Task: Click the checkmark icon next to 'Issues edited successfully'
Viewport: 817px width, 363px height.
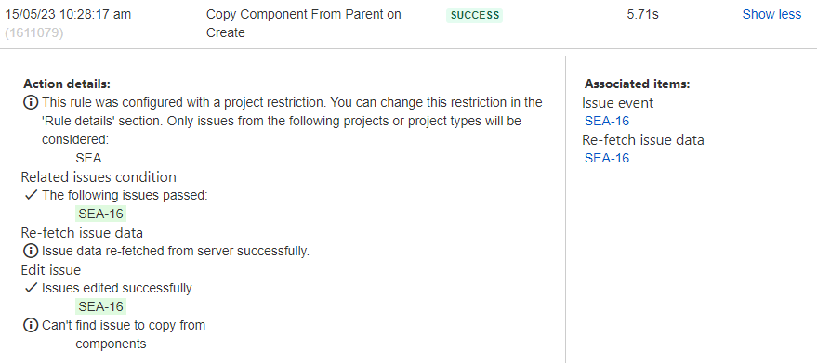Action: (31, 288)
